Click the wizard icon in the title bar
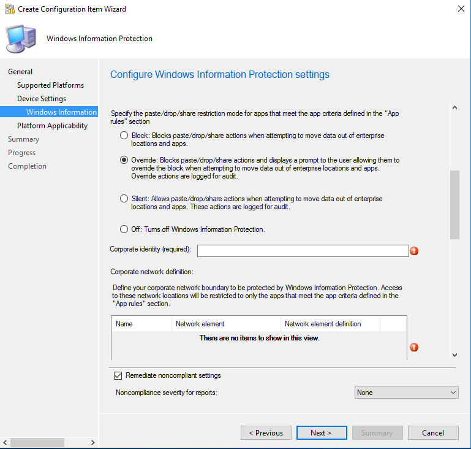This screenshot has height=449, width=471. coord(9,9)
